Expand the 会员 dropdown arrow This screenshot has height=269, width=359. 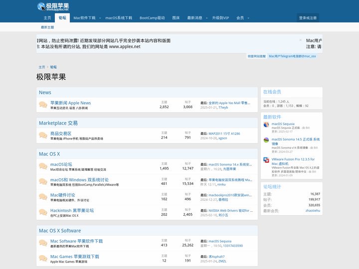(248, 18)
